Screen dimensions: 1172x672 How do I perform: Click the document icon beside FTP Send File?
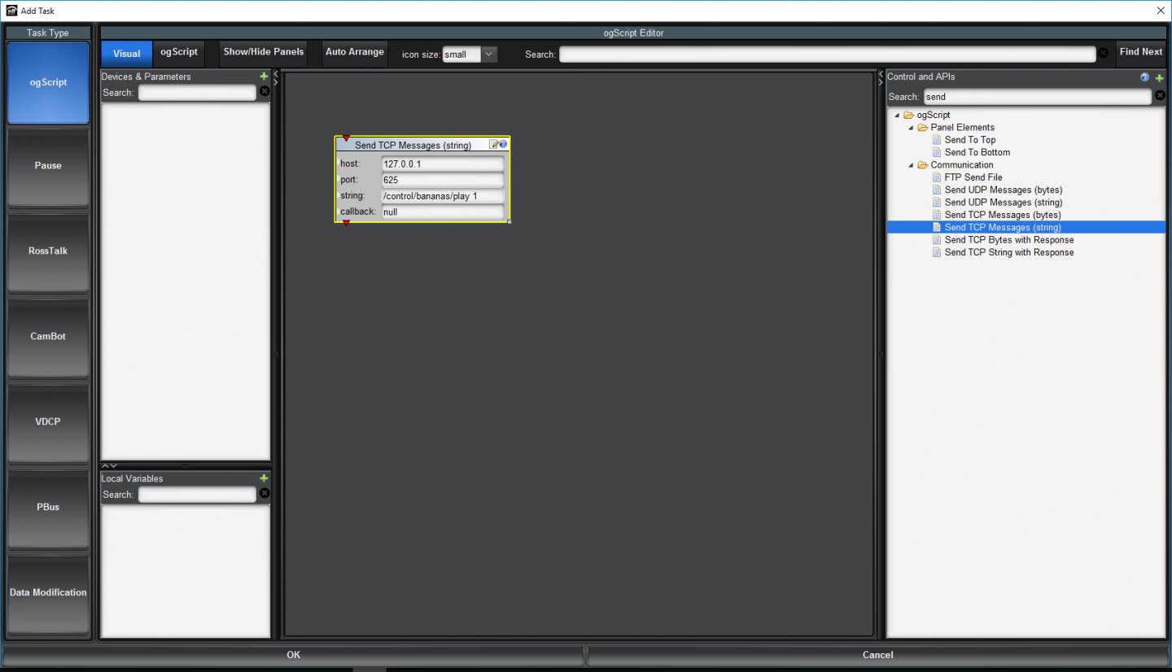tap(937, 177)
